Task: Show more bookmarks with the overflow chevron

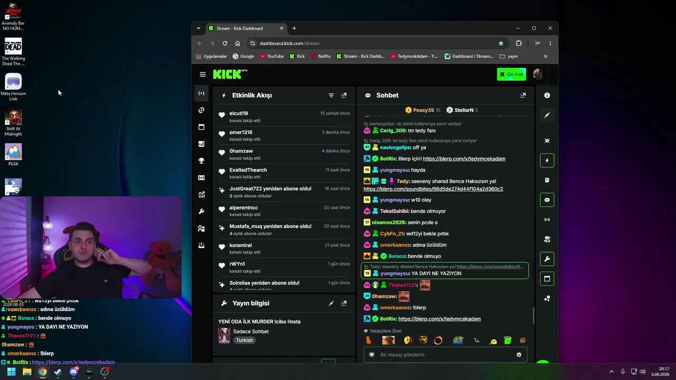Action: point(546,56)
